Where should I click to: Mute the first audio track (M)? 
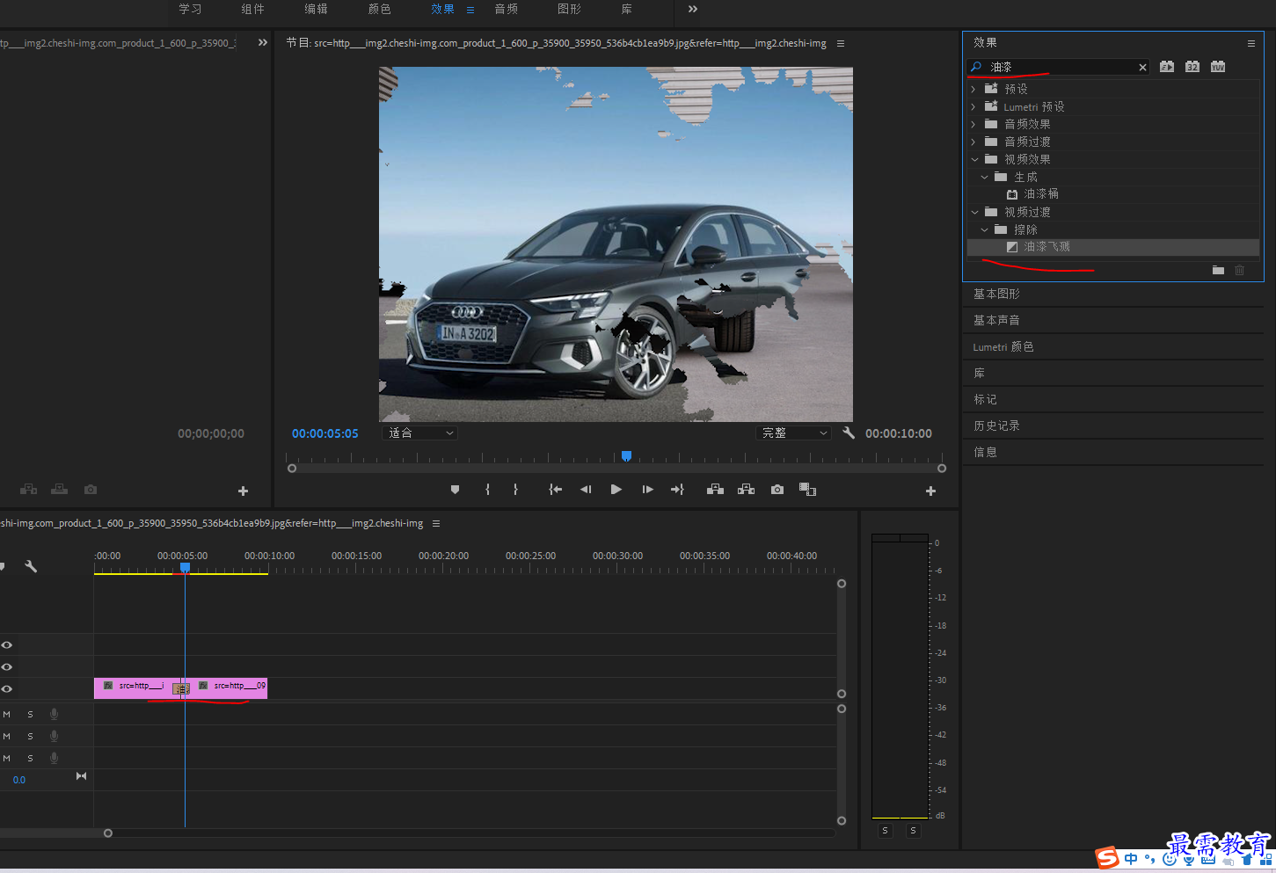tap(7, 714)
